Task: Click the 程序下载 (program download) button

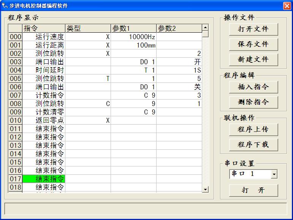Action: (253, 145)
